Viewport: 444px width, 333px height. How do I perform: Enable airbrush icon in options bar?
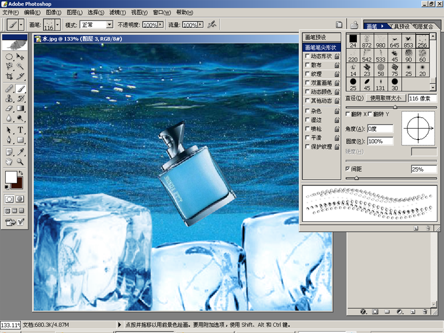tap(211, 25)
